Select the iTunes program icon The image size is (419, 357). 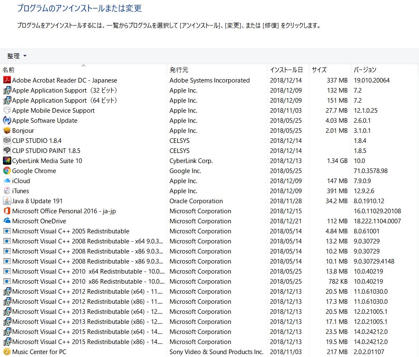click(7, 191)
